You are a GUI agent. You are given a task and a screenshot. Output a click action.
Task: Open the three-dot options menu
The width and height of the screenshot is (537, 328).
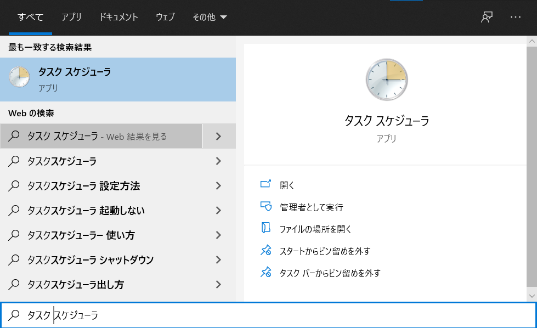[x=516, y=17]
